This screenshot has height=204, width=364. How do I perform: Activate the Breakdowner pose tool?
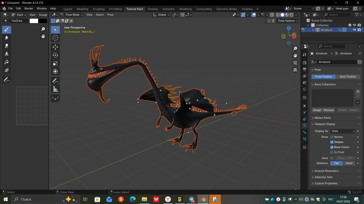(55, 98)
